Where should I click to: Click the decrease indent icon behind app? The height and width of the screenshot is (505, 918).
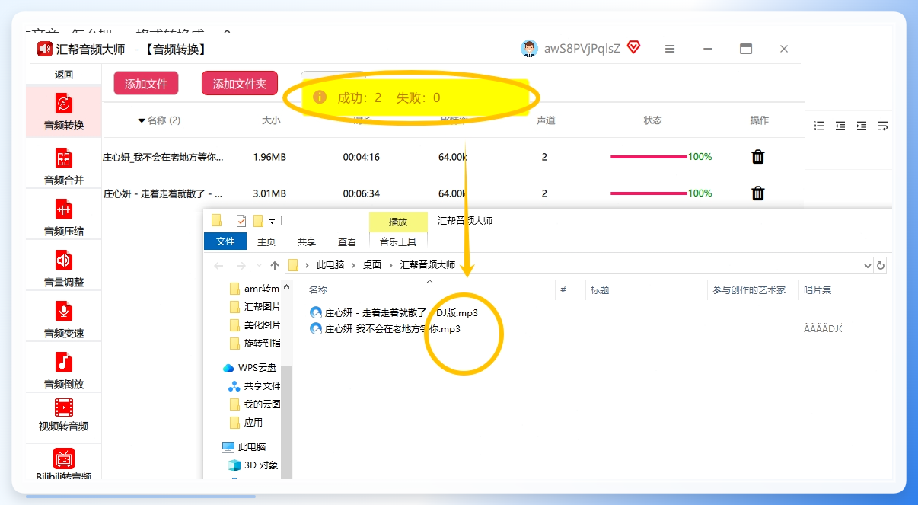[840, 126]
